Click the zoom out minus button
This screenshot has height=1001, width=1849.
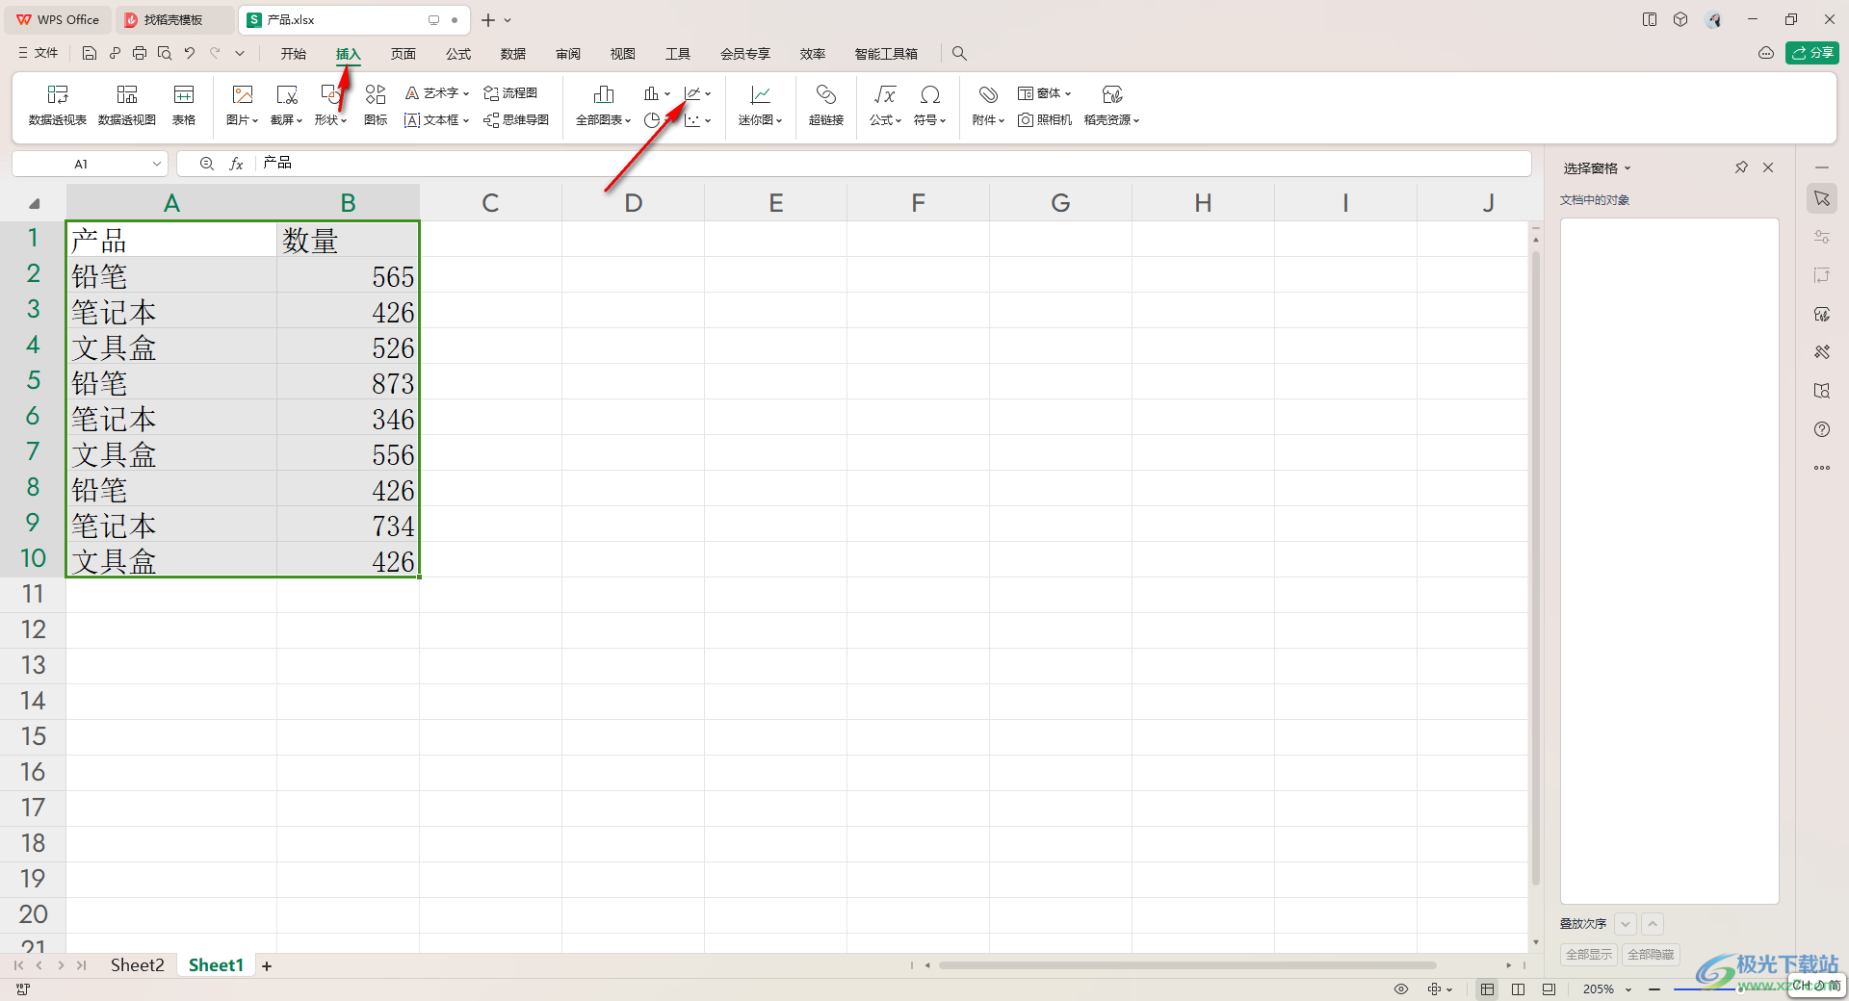point(1654,989)
